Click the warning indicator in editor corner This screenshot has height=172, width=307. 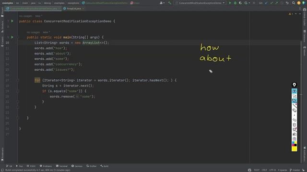291,14
